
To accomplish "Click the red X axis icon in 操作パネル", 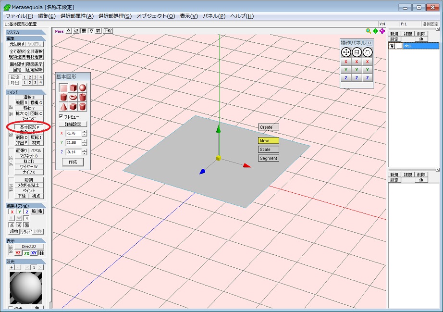I will coord(346,62).
